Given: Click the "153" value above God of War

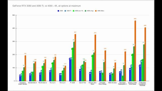Looking at the screenshot, I should pos(84,59).
